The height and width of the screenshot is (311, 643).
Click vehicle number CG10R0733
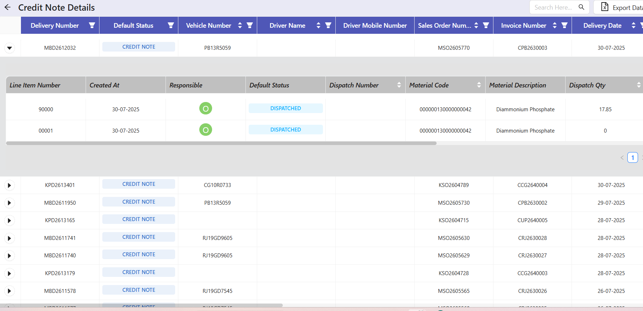coord(217,185)
